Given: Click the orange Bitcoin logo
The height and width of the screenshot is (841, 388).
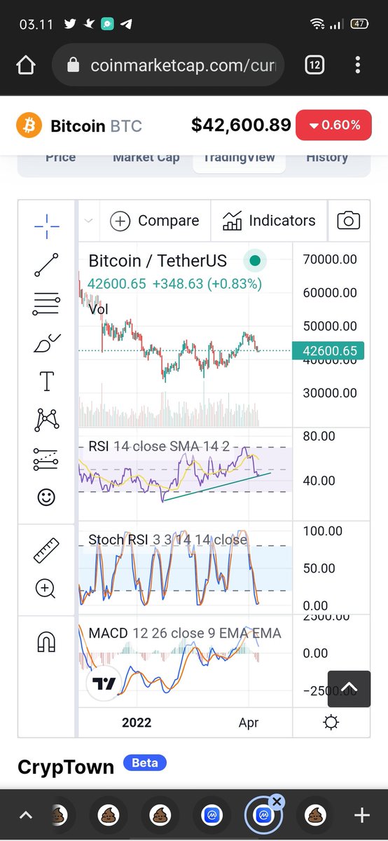Looking at the screenshot, I should point(29,125).
